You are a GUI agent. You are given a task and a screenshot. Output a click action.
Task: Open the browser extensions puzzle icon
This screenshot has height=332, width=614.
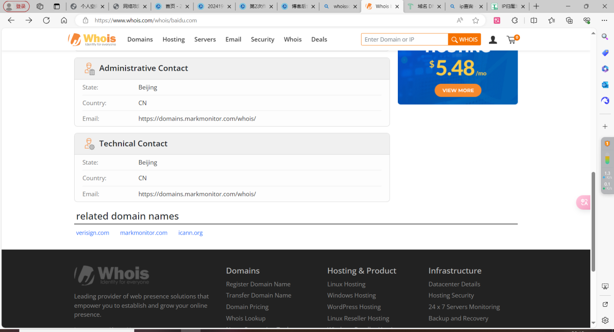click(x=515, y=20)
